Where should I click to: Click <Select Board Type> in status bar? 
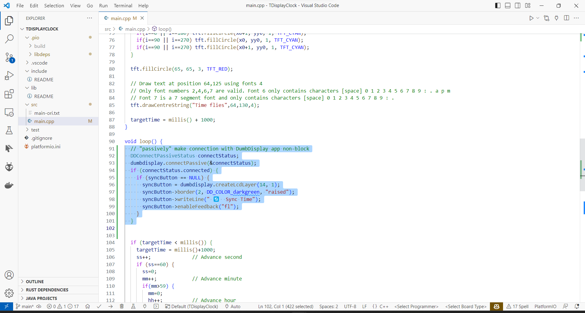pos(466,307)
